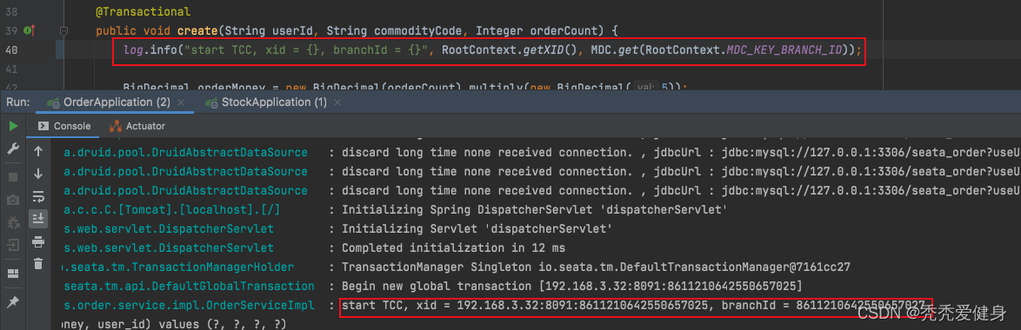Click DefaultGlobalTransaction logger name
Screen dimensions: 1021x330
click(189, 287)
